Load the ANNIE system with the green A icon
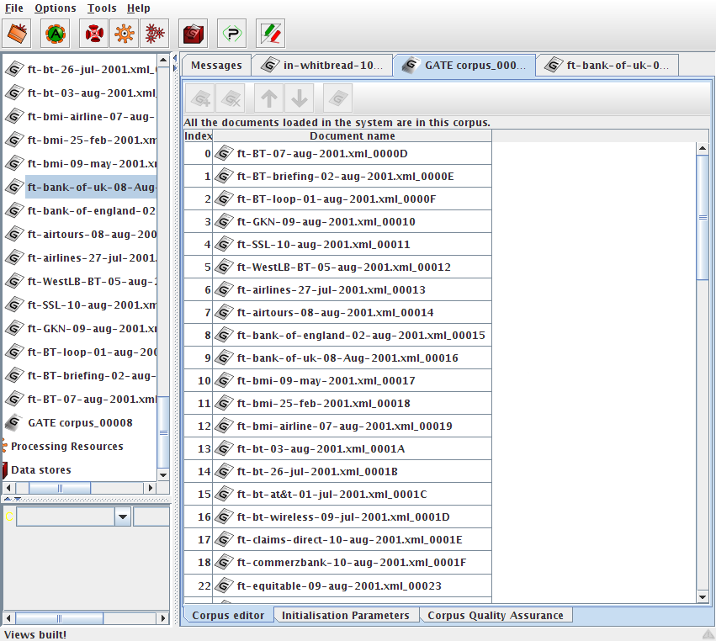The height and width of the screenshot is (641, 716). (56, 34)
